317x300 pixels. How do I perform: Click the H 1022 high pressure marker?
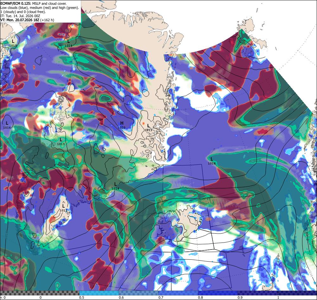122,125
